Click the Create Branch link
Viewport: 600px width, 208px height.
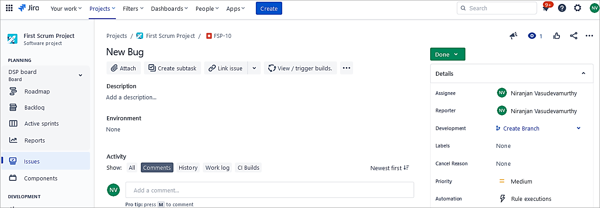click(x=521, y=128)
